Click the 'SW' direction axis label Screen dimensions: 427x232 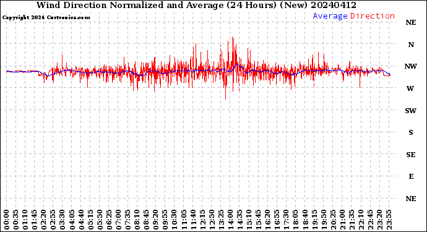coord(411,111)
